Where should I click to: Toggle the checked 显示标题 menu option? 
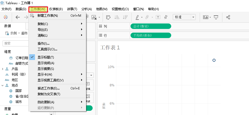click(46, 57)
